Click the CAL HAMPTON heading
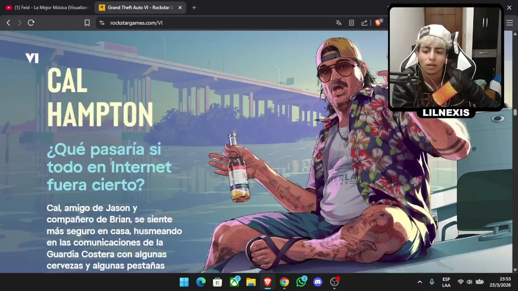Image resolution: width=518 pixels, height=291 pixels. click(x=100, y=97)
